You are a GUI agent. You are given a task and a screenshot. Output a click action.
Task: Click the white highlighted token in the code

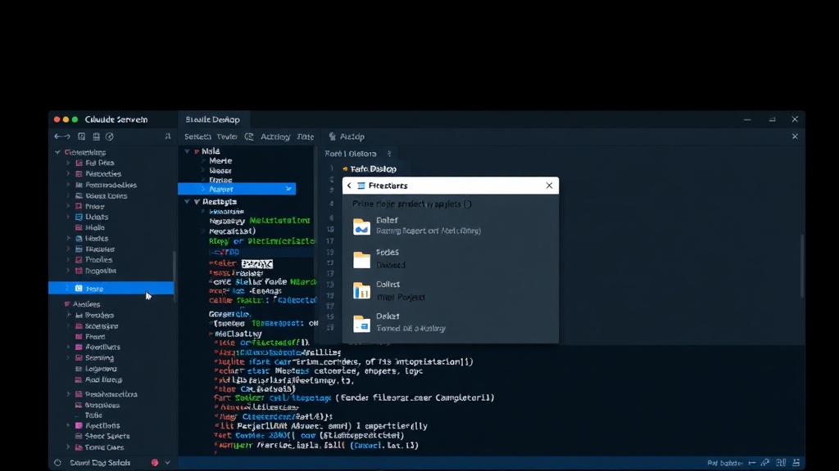tap(256, 264)
